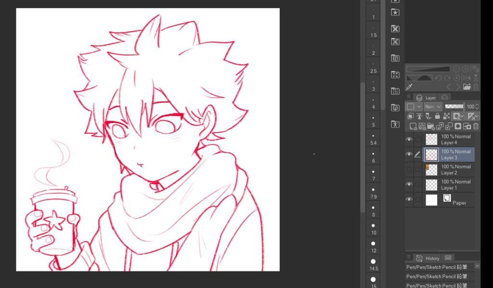This screenshot has width=493, height=288.
Task: Toggle Lock Layer padlock icon
Action: click(437, 117)
